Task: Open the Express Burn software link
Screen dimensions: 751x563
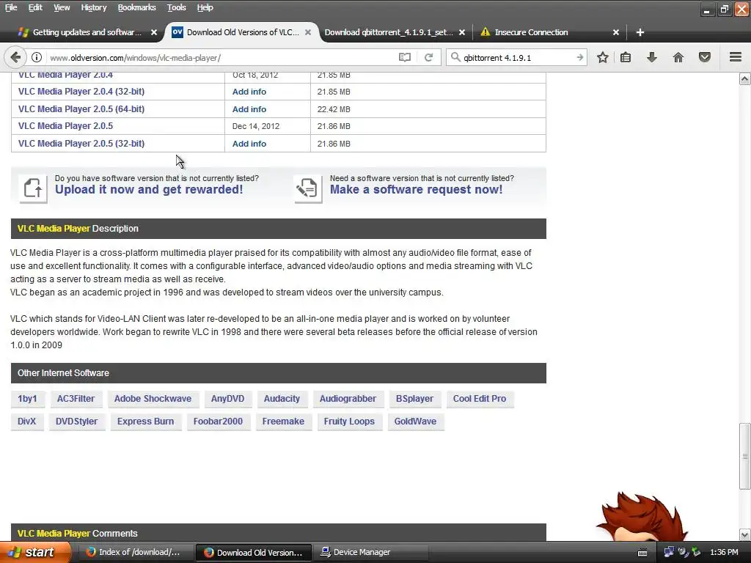Action: [x=146, y=422]
